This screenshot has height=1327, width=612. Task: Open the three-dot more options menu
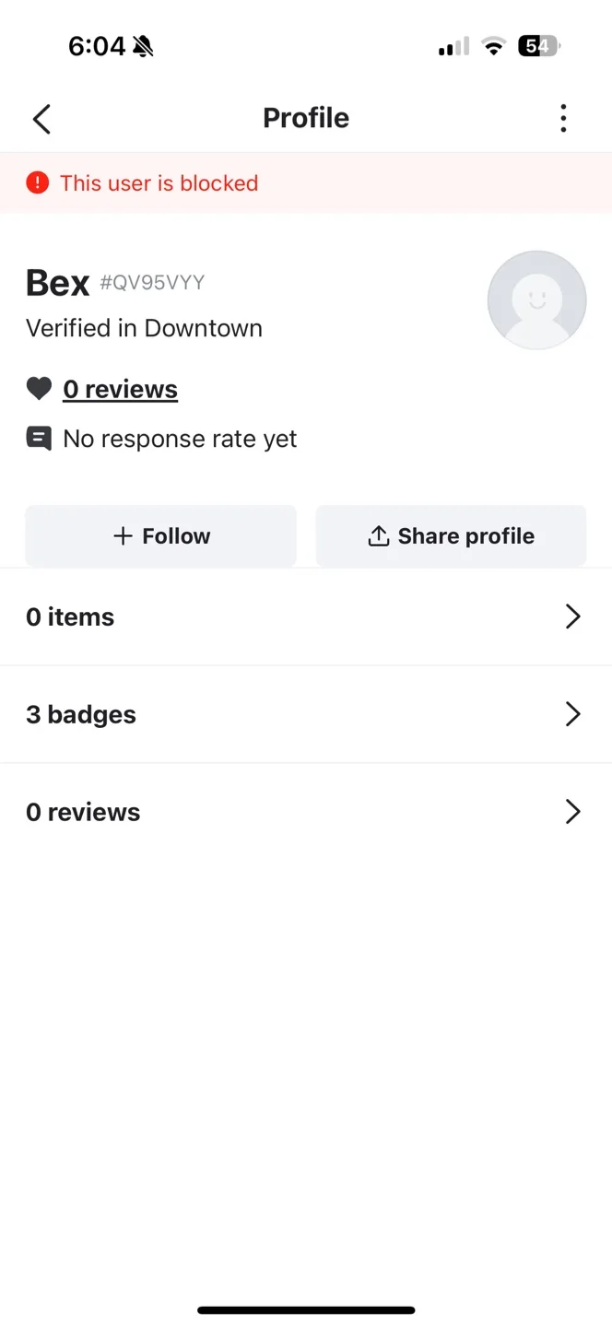[563, 118]
